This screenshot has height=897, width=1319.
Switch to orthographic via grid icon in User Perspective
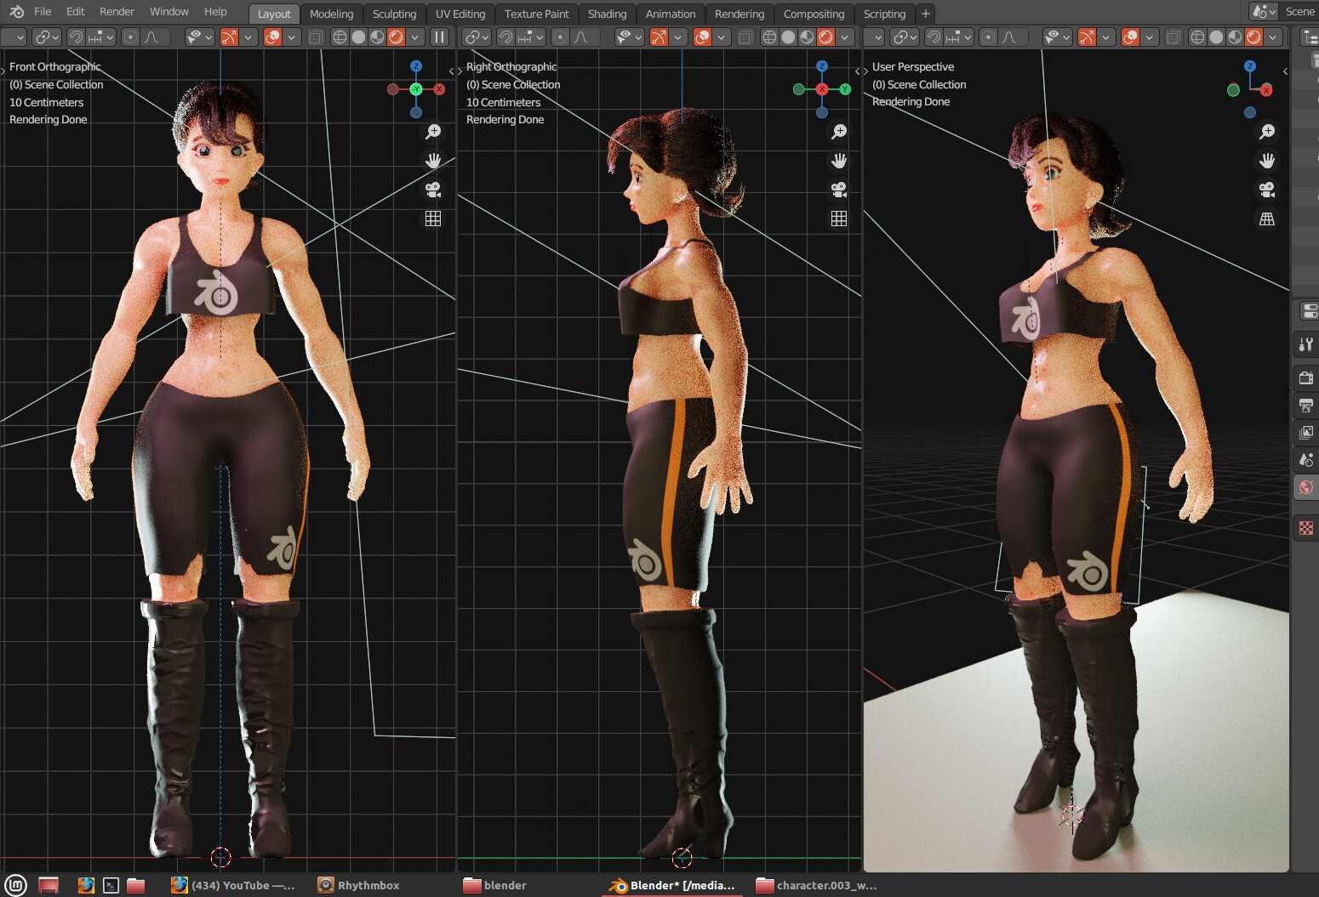1267,219
